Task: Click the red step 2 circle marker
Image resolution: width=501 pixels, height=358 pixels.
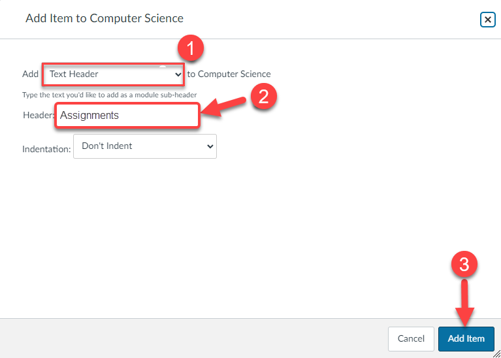Action: pos(263,97)
